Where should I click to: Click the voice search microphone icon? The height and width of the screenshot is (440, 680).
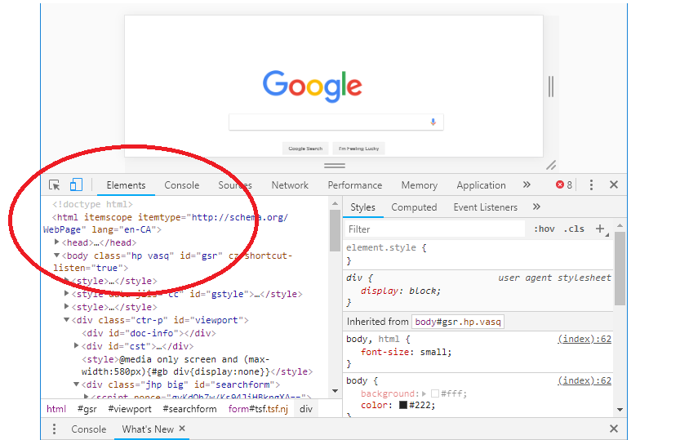click(433, 122)
